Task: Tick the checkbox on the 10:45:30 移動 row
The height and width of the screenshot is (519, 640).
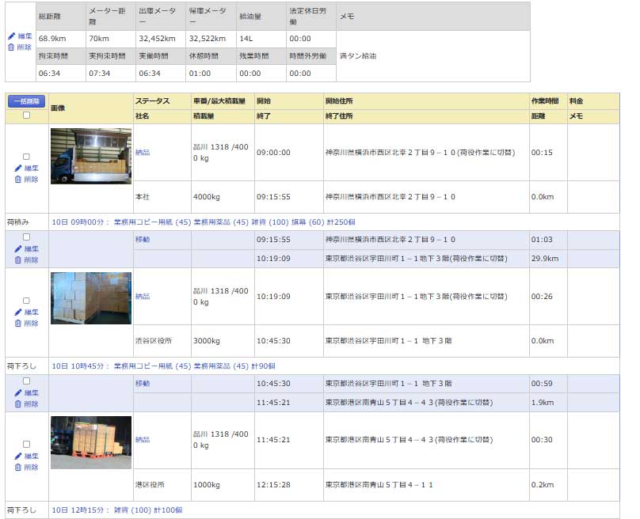Action: point(26,381)
